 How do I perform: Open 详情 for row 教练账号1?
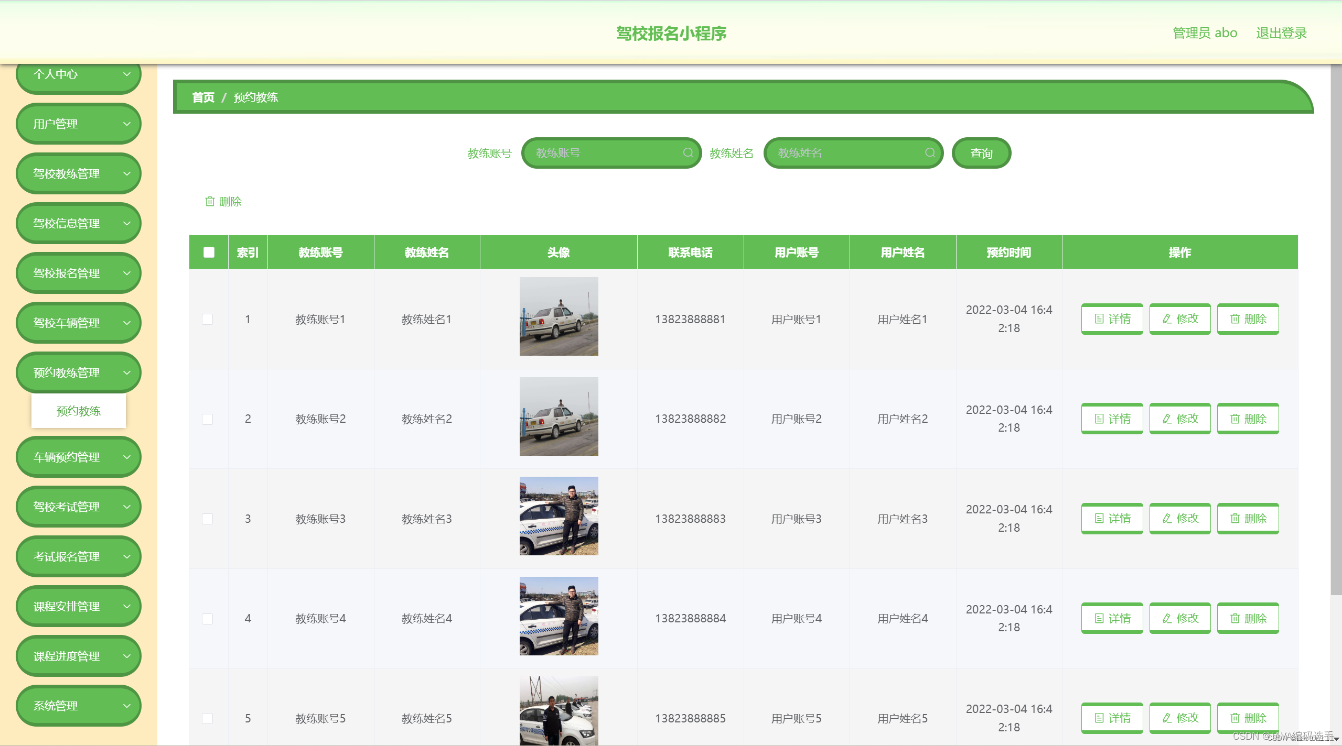point(1112,319)
